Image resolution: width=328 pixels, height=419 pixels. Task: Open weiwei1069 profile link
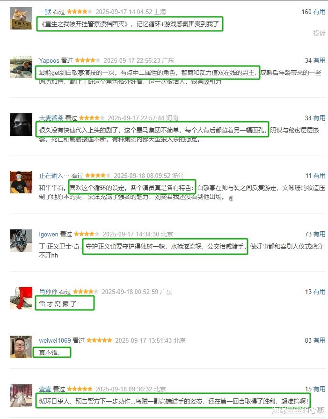coord(55,340)
